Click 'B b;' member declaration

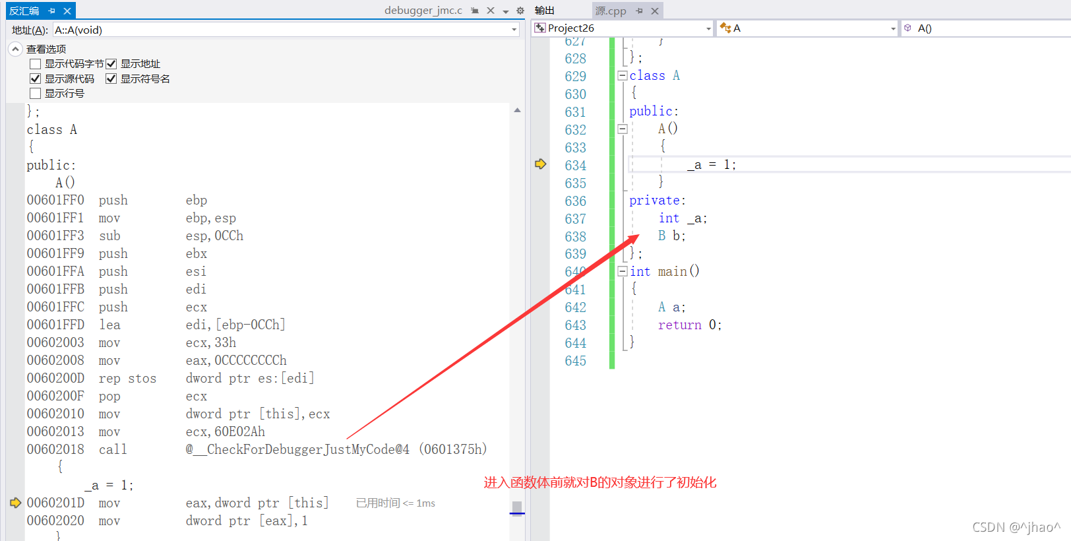click(x=672, y=236)
